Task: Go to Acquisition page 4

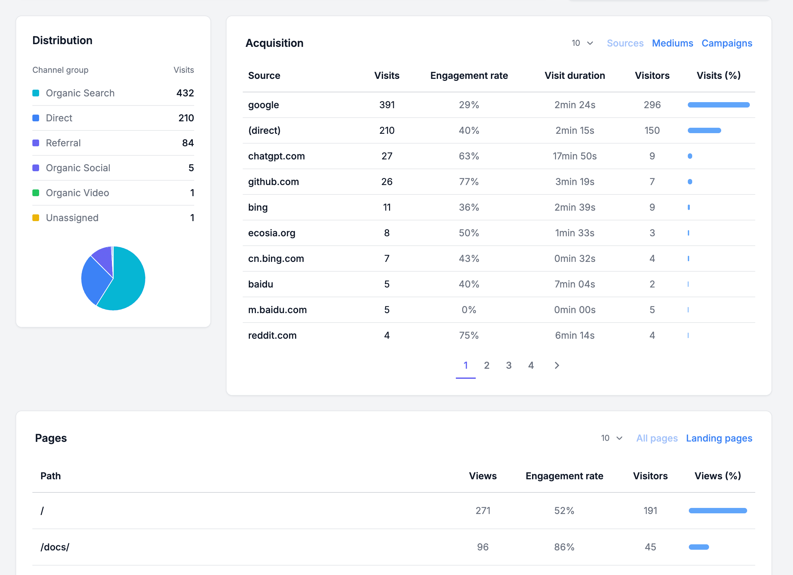Action: pos(531,365)
